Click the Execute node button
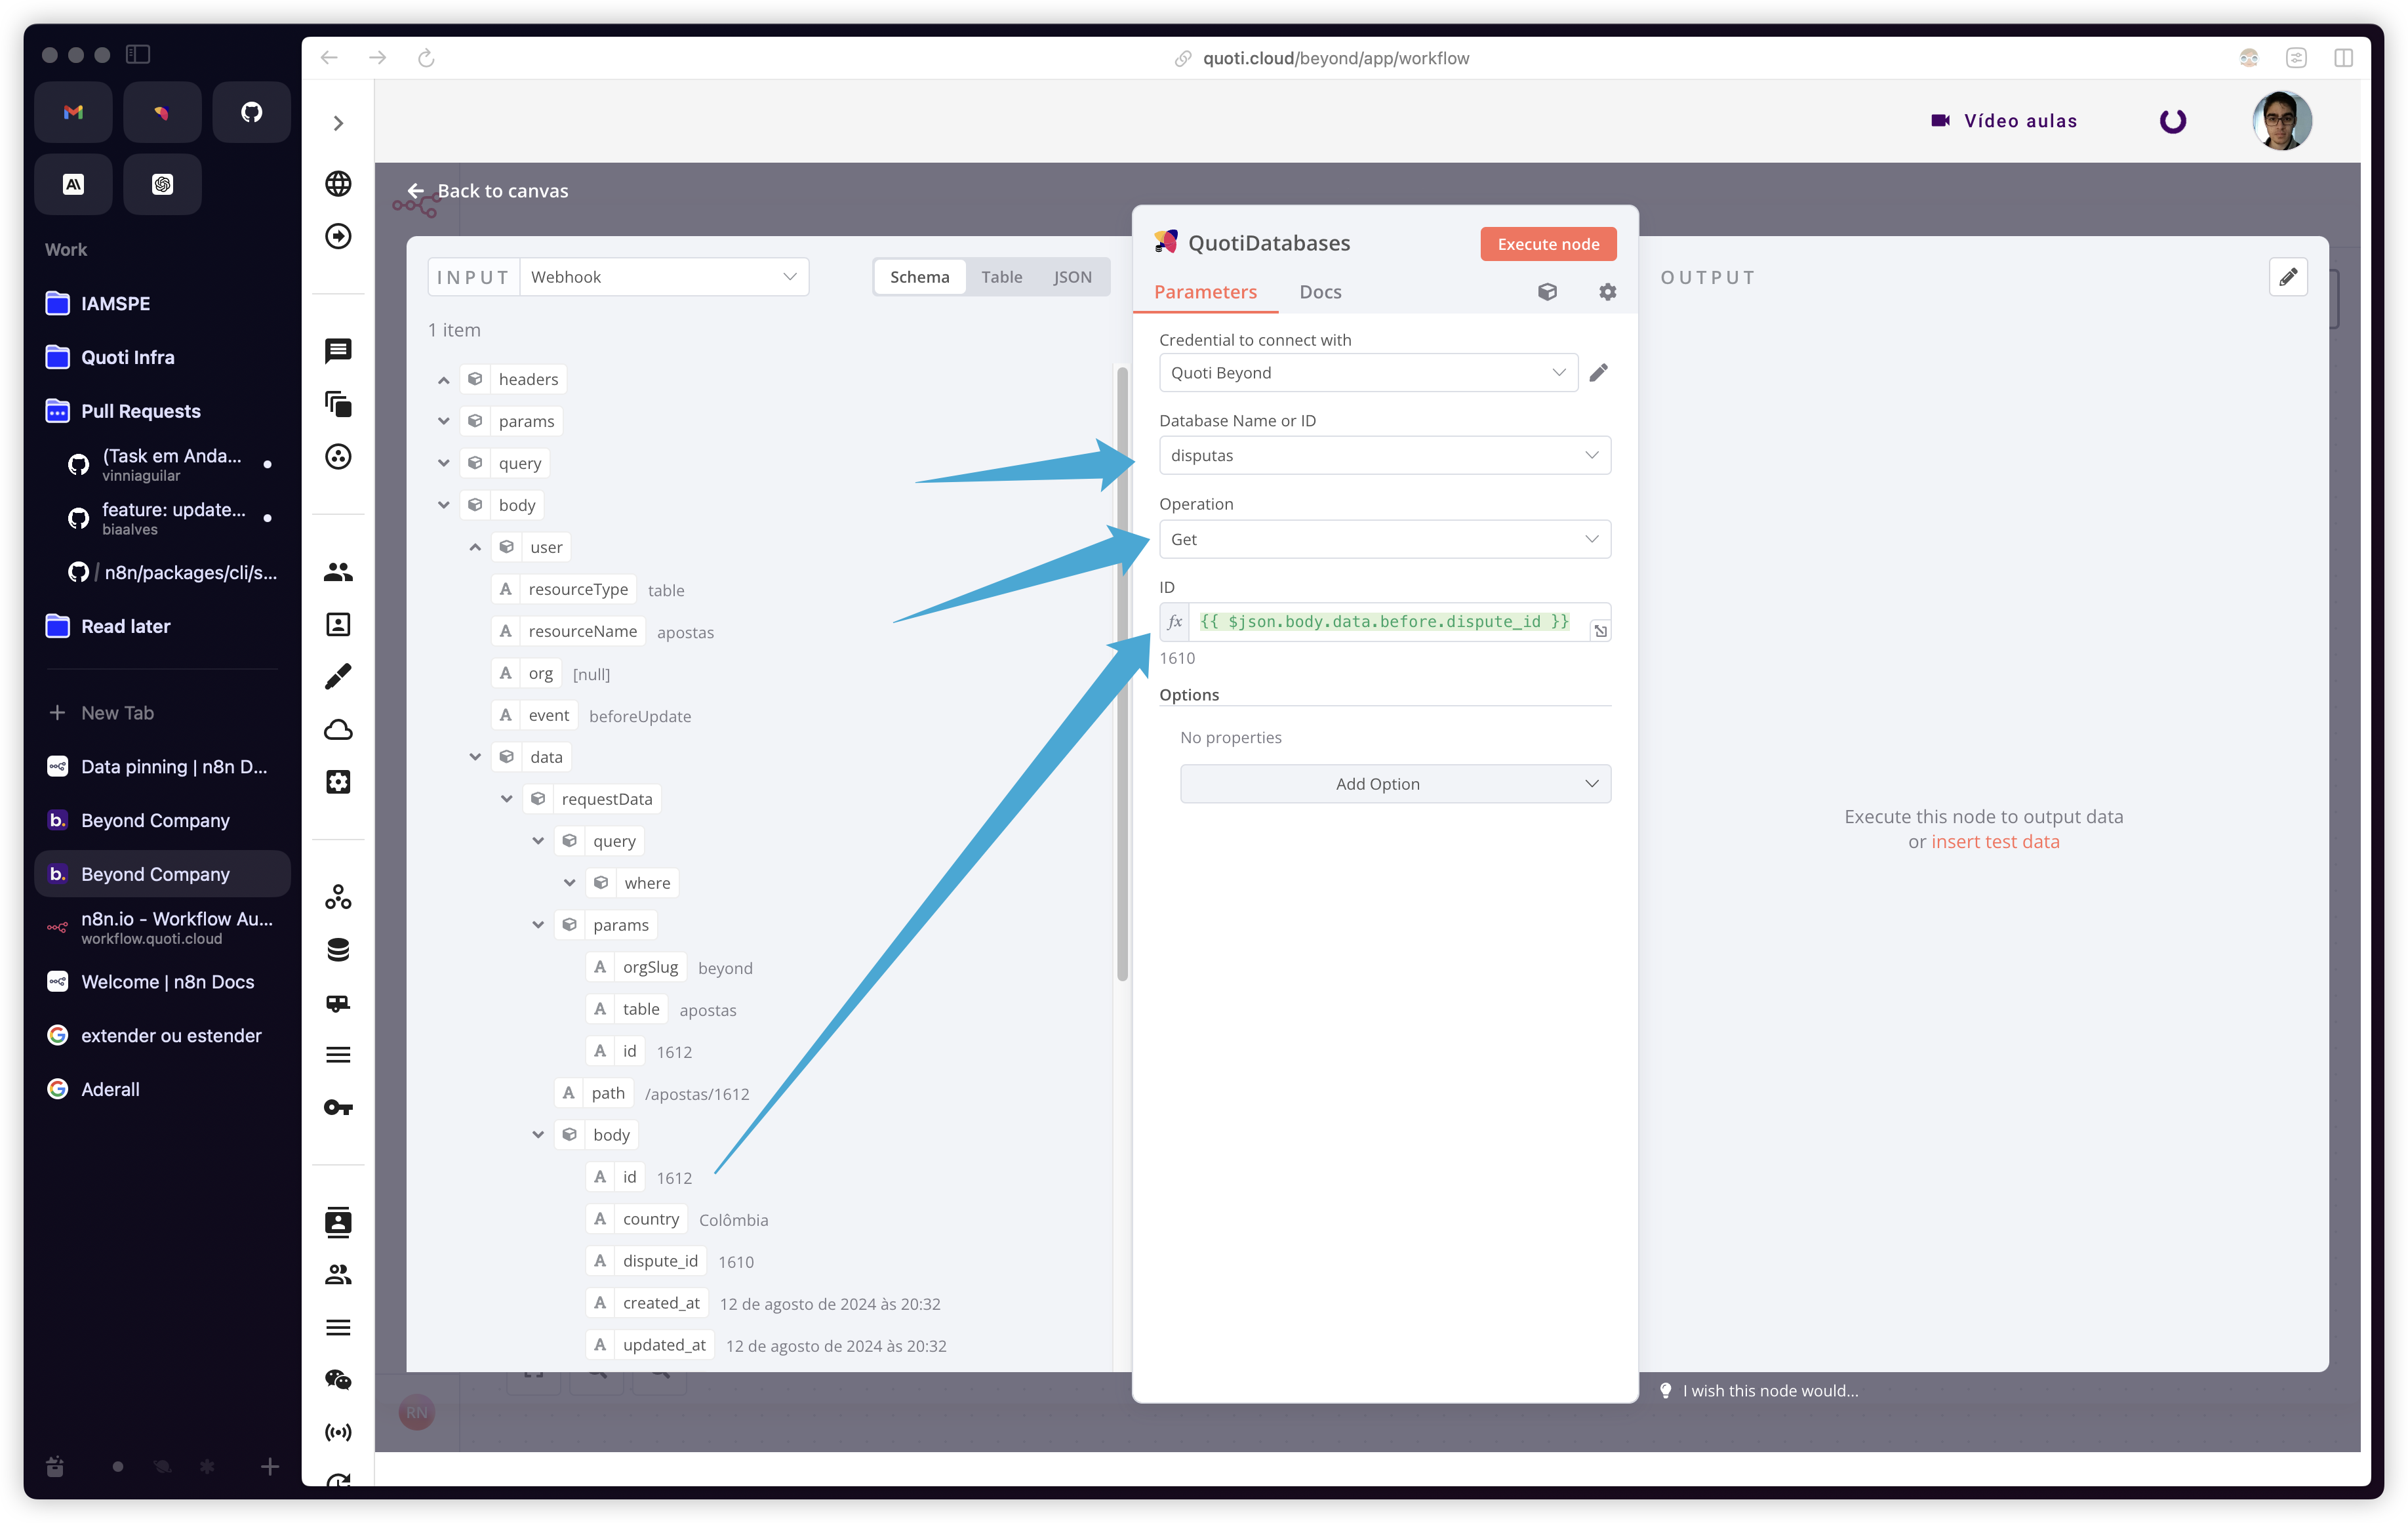 pos(1547,244)
